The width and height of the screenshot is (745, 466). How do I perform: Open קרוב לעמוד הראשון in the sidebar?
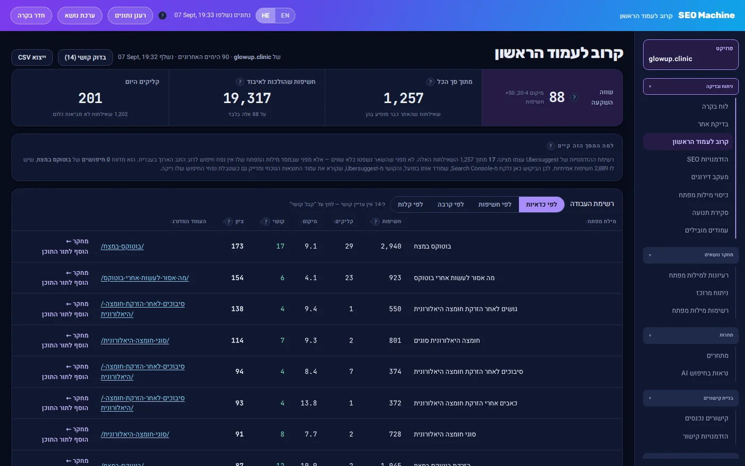688,142
